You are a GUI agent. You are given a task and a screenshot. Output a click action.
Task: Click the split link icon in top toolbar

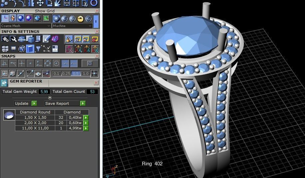(76, 3)
